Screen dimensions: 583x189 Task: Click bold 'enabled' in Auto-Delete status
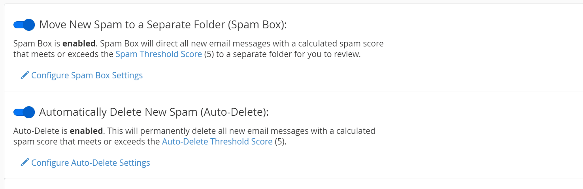(x=86, y=131)
